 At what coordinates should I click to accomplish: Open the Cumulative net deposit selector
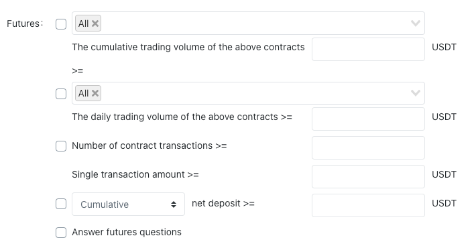pyautogui.click(x=128, y=204)
